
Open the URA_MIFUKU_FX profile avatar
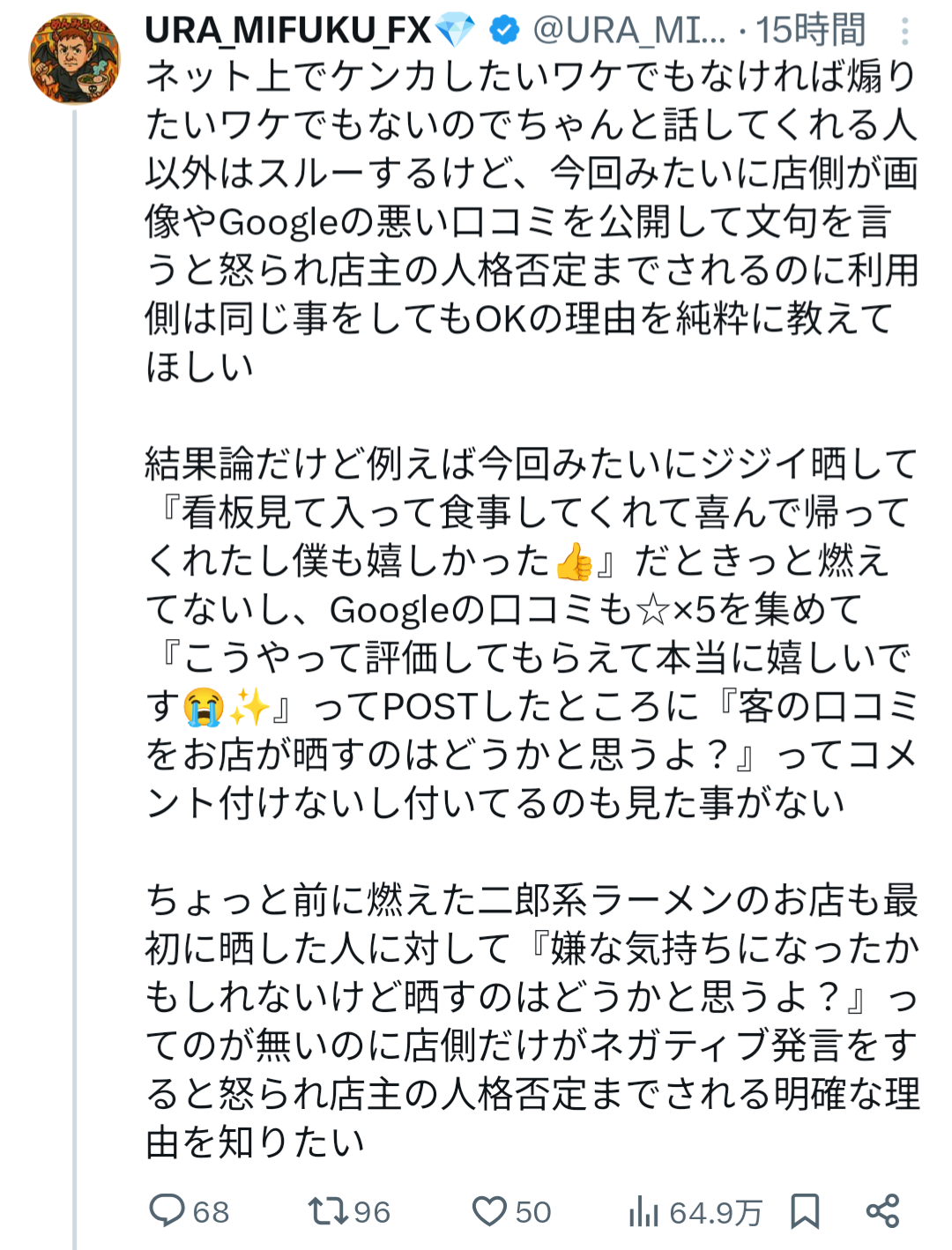(75, 59)
